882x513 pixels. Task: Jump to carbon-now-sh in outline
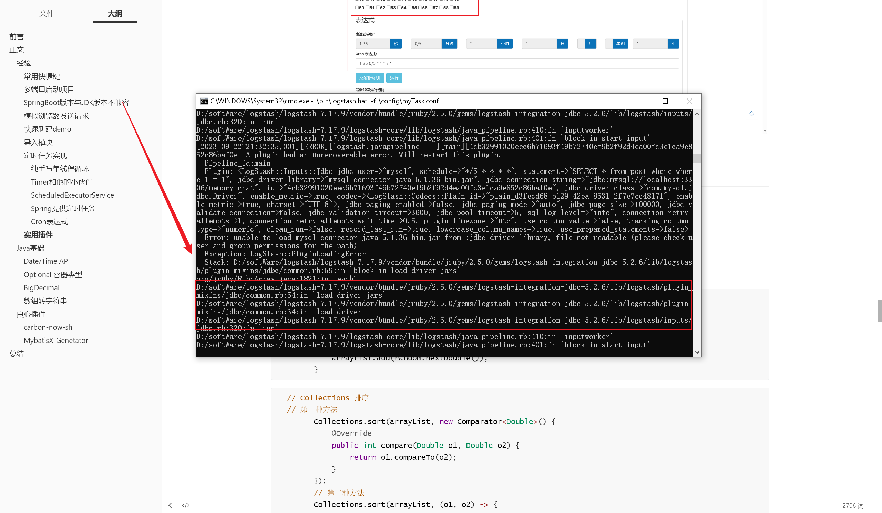(48, 327)
